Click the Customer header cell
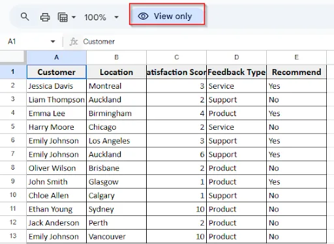 (x=57, y=72)
